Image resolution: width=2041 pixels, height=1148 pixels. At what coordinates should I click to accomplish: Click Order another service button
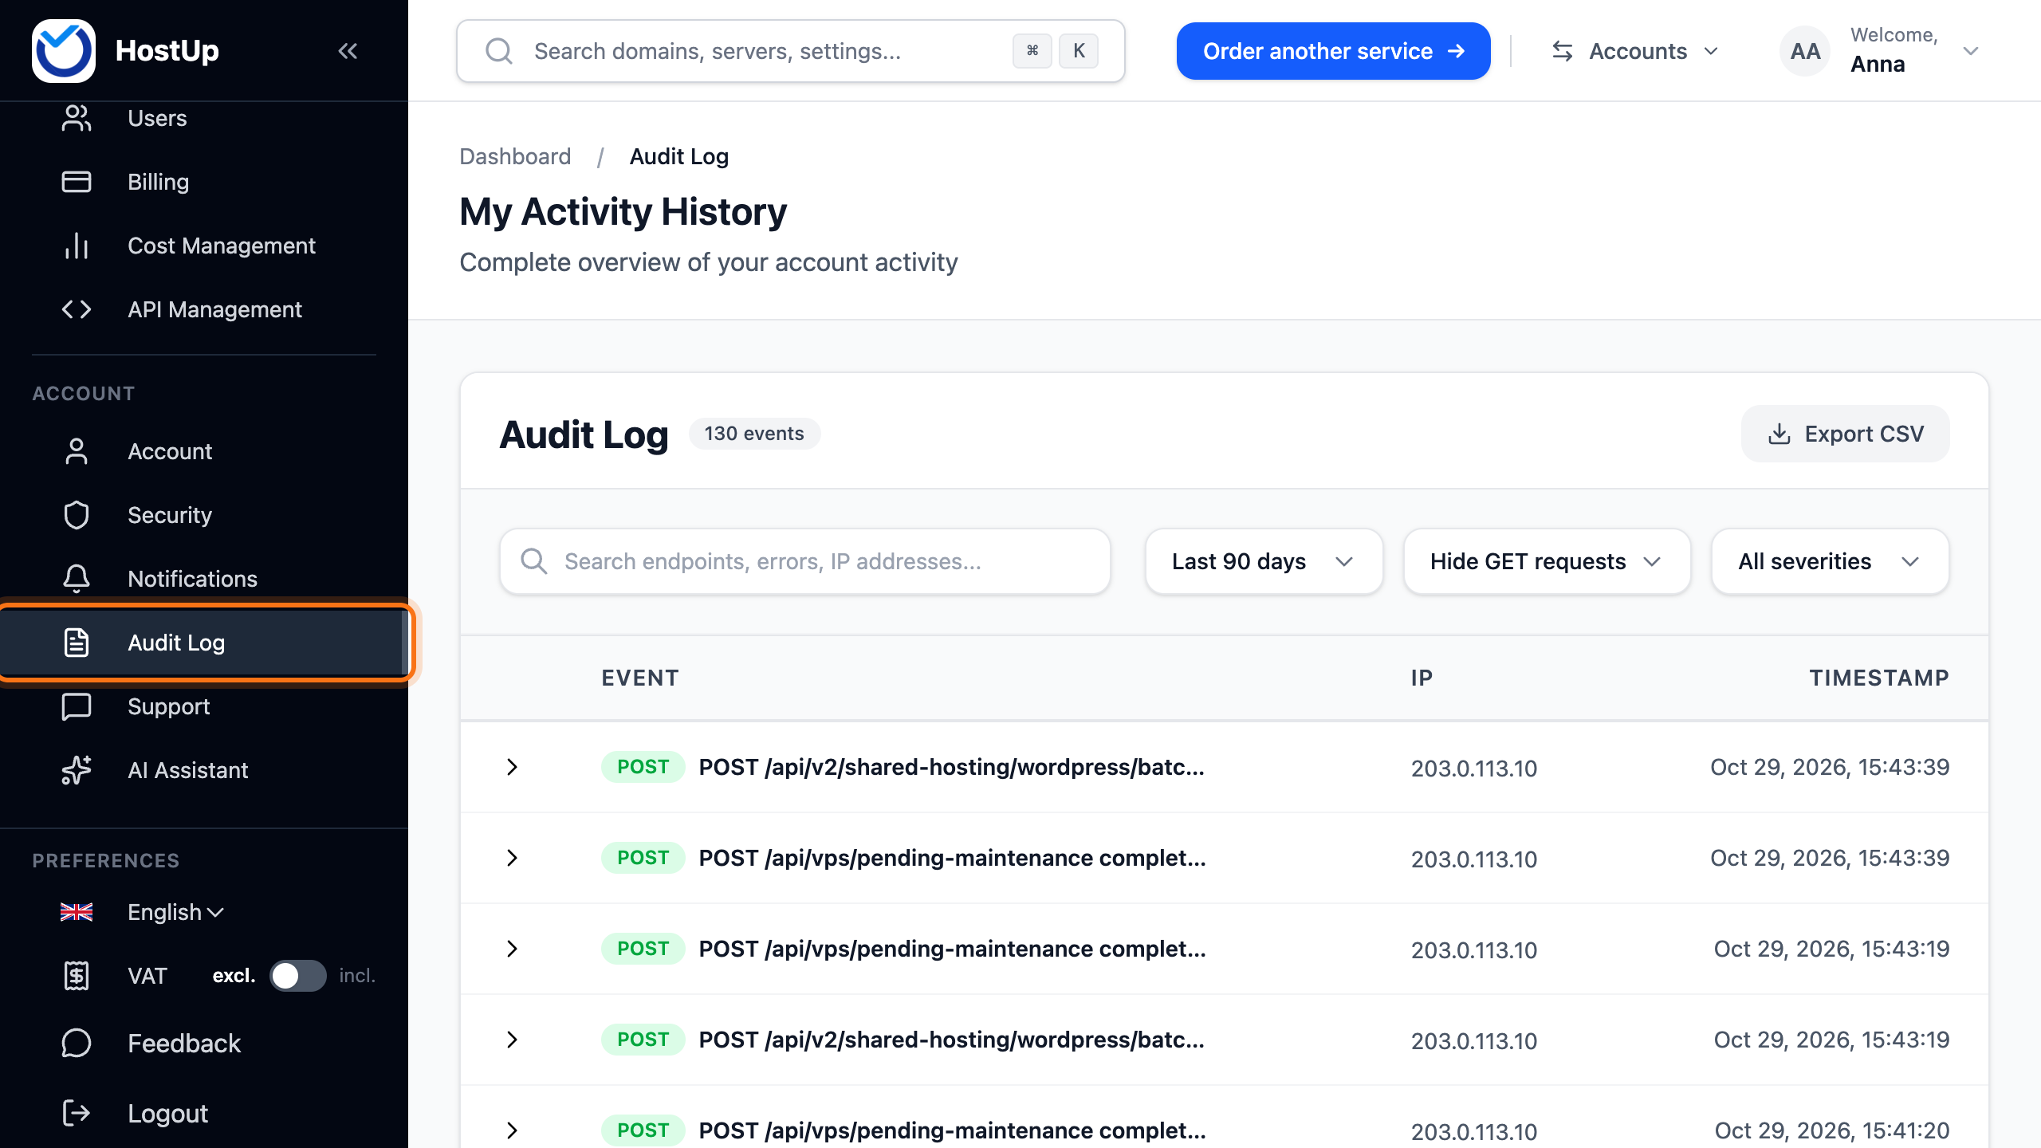pos(1333,51)
